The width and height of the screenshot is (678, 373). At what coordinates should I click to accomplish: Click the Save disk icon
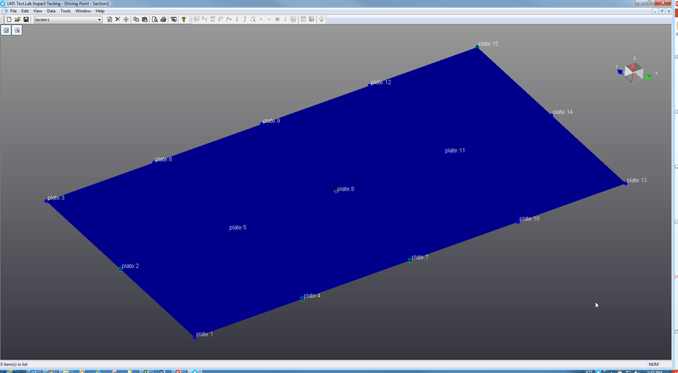pos(26,20)
